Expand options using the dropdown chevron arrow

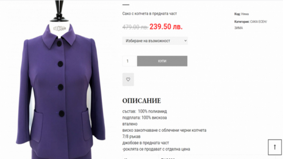coord(185,41)
